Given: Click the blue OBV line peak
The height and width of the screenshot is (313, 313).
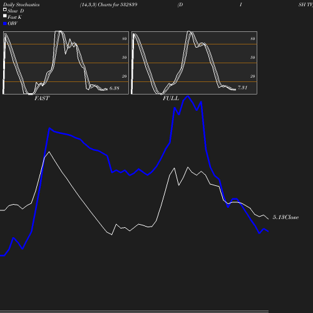Looking at the screenshot, I should point(188,96).
